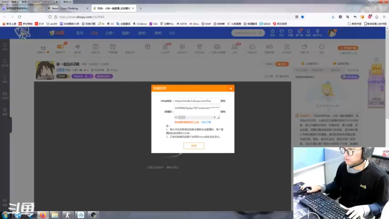Open the blue learn-more link in dialog
This screenshot has width=389, height=219.
206,122
